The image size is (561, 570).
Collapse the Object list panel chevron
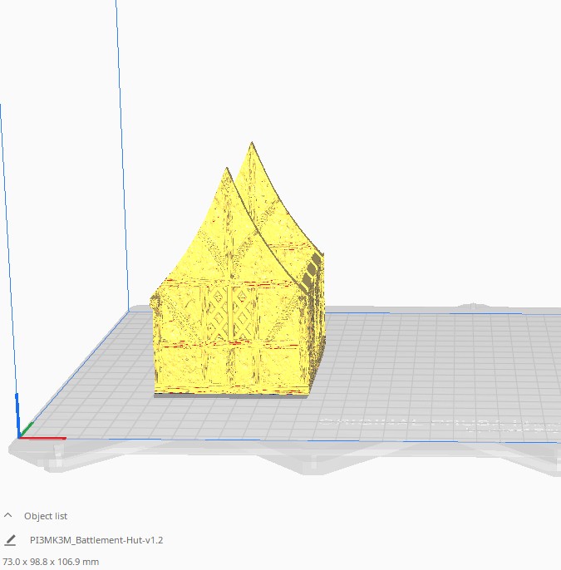coord(8,516)
